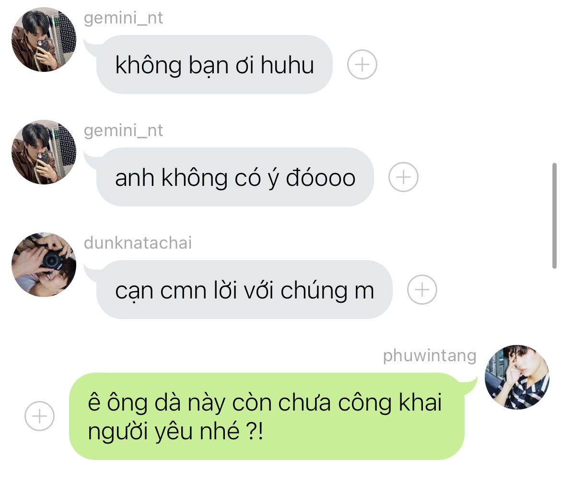Click the dunknatachai username label
561x481 pixels.
coord(138,243)
